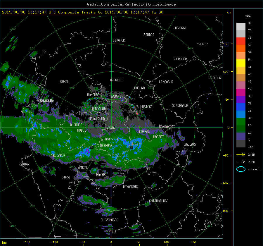Click the RAMDURG city label

(x=93, y=95)
